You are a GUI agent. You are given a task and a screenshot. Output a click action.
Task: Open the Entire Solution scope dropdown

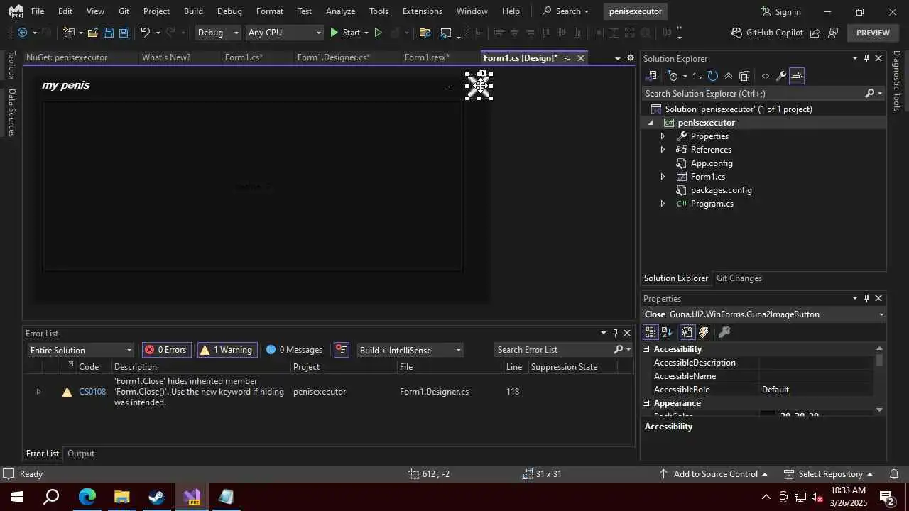click(x=80, y=350)
